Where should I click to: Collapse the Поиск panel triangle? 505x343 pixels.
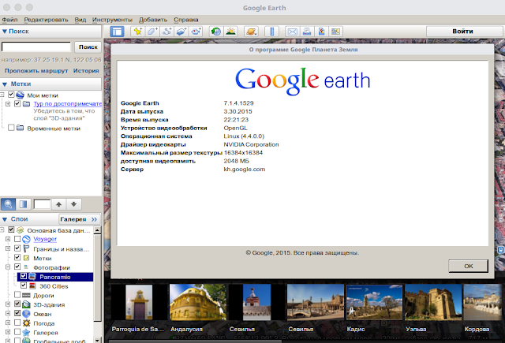(5, 32)
